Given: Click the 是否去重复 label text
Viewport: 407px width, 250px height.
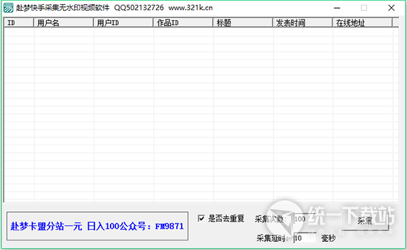Looking at the screenshot, I should [x=226, y=219].
